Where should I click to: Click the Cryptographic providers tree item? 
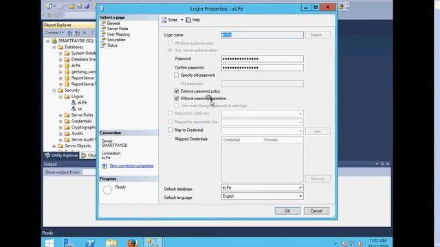click(x=83, y=128)
